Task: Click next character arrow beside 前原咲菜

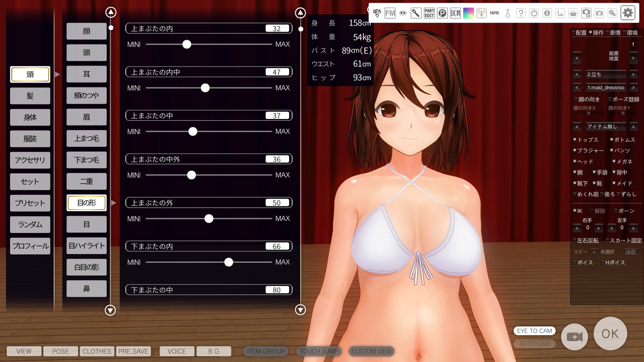Action: pyautogui.click(x=633, y=58)
